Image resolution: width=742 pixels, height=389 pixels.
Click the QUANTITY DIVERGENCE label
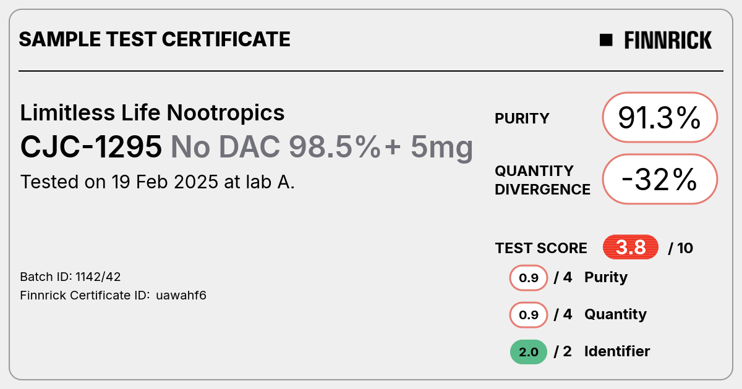click(x=542, y=180)
